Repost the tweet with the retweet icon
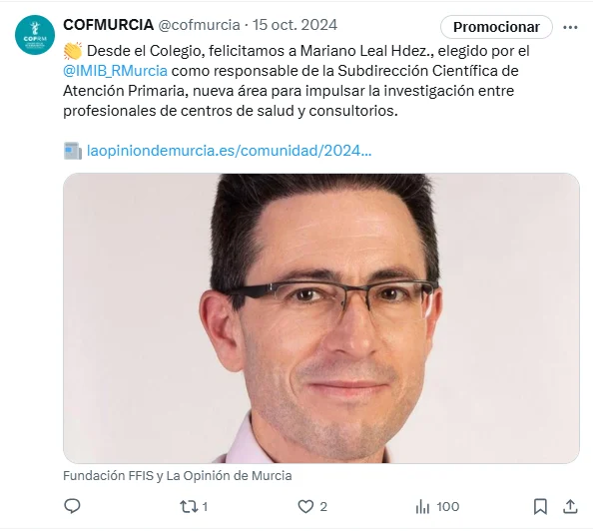 (x=189, y=506)
